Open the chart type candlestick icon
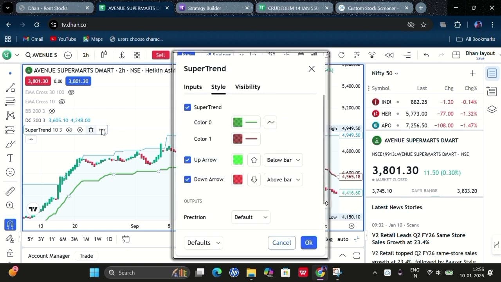This screenshot has width=501, height=282. coord(104,55)
